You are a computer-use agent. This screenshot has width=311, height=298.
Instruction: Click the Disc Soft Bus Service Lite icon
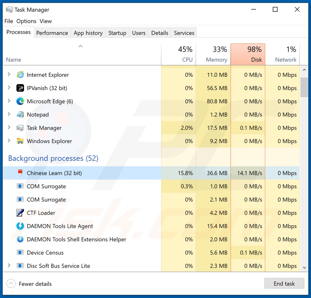click(x=20, y=266)
